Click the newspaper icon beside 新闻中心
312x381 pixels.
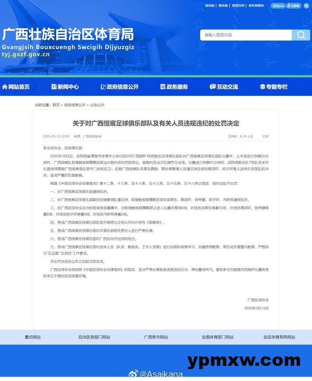pyautogui.click(x=54, y=87)
